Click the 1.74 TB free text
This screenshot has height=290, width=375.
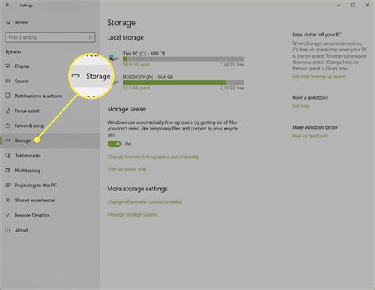click(x=233, y=65)
